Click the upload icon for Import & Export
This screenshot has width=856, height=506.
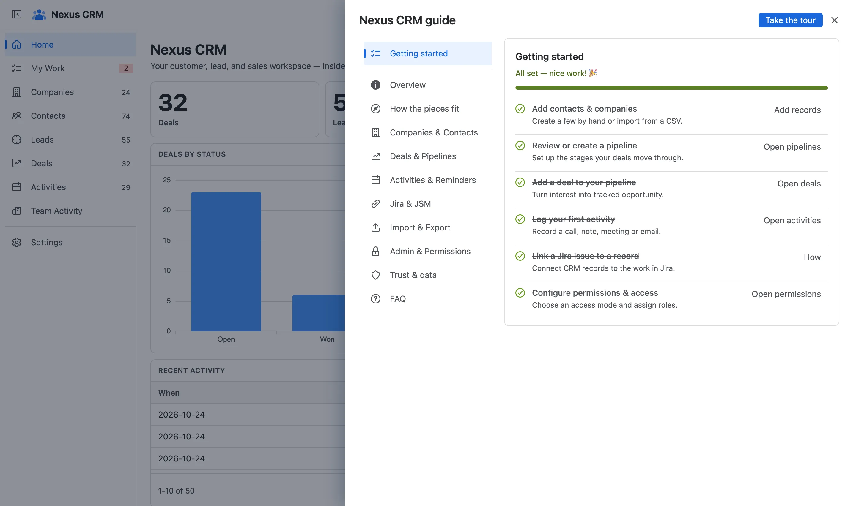[x=375, y=227]
